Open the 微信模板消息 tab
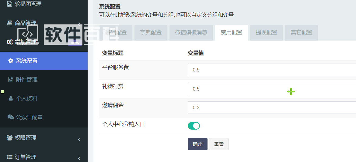The image size is (356, 162). [x=191, y=33]
